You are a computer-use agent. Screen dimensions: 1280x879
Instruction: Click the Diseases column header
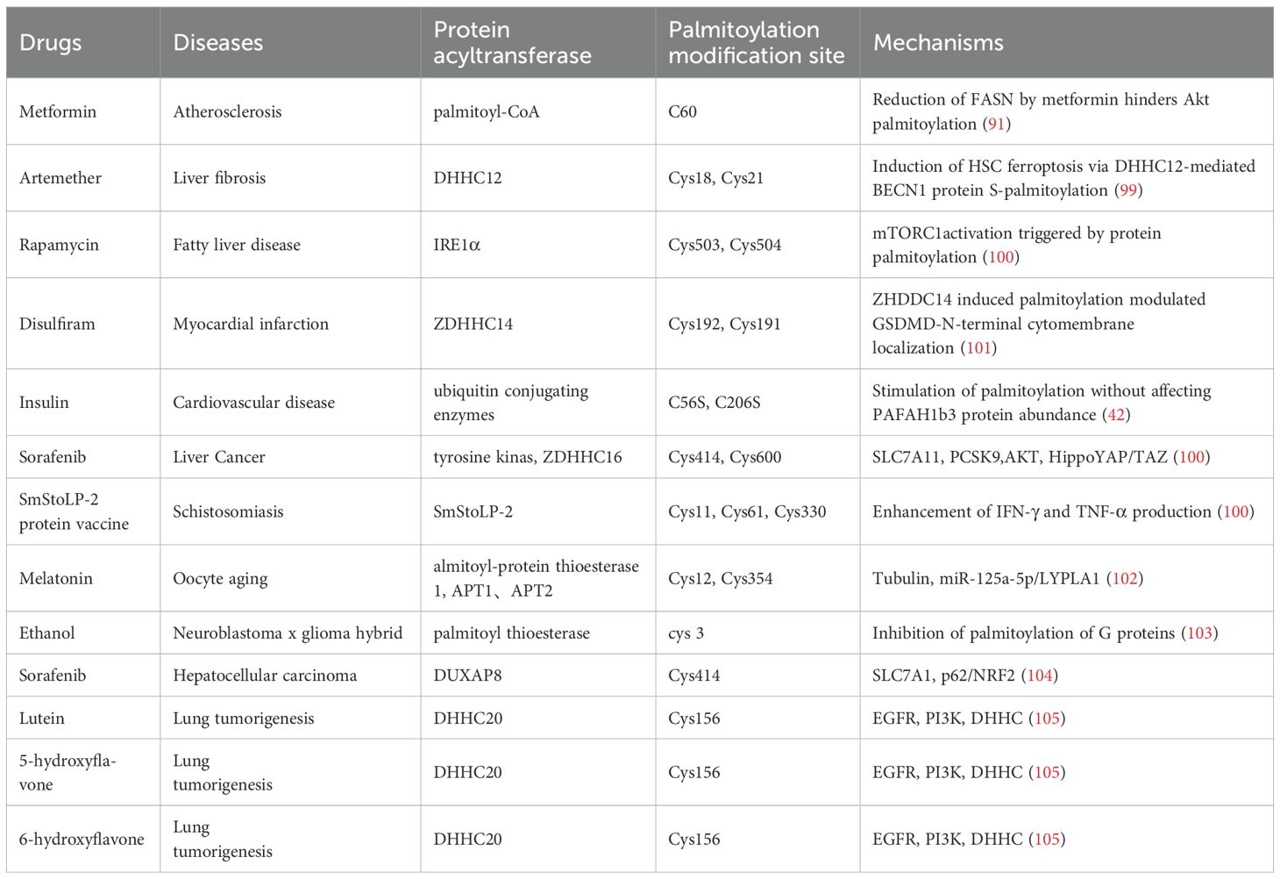point(217,43)
